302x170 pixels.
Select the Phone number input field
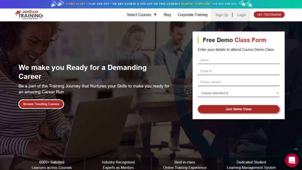coord(238,82)
